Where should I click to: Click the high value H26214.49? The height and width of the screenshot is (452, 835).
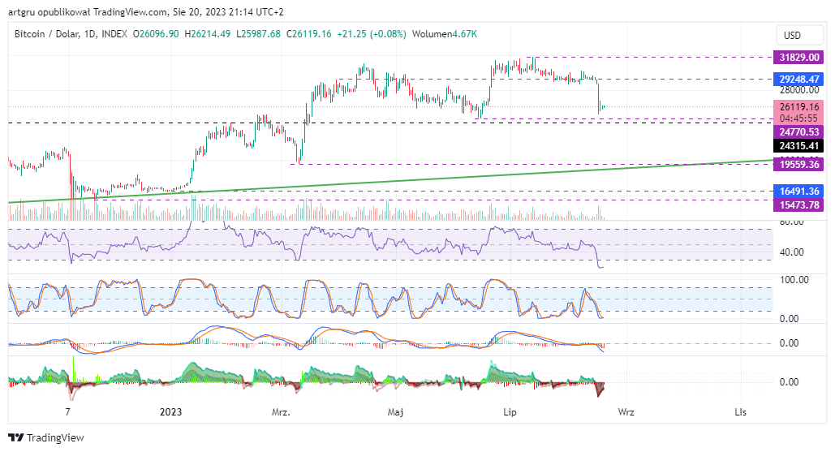click(207, 34)
